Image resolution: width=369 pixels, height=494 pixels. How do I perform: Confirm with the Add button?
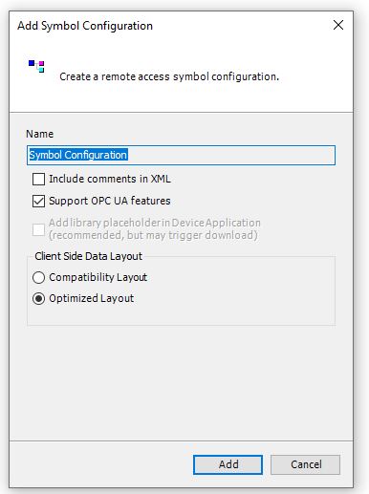point(228,464)
